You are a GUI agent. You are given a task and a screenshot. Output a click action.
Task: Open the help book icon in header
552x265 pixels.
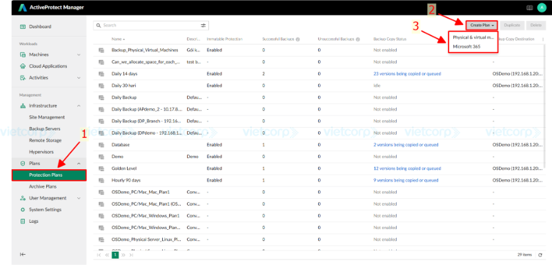coord(529,8)
